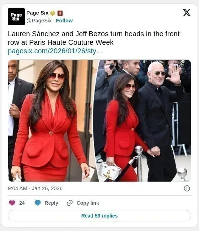Open the Page Six profile avatar

click(x=16, y=17)
